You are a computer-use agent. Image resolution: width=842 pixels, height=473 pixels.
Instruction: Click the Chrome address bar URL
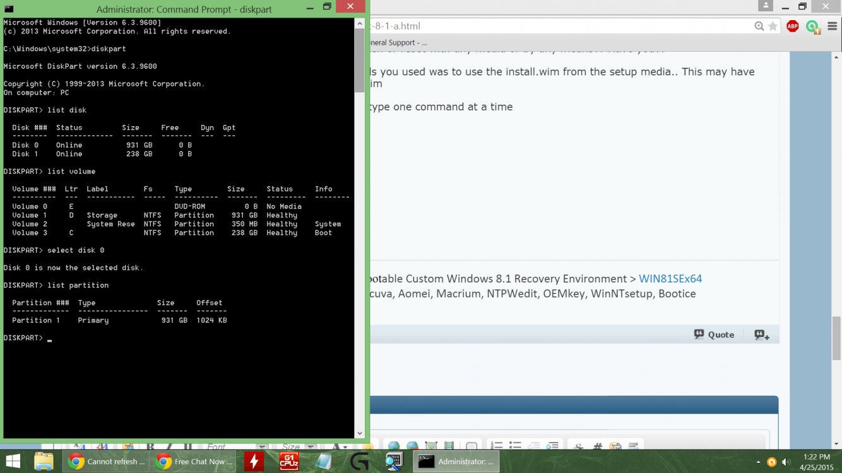(x=394, y=26)
